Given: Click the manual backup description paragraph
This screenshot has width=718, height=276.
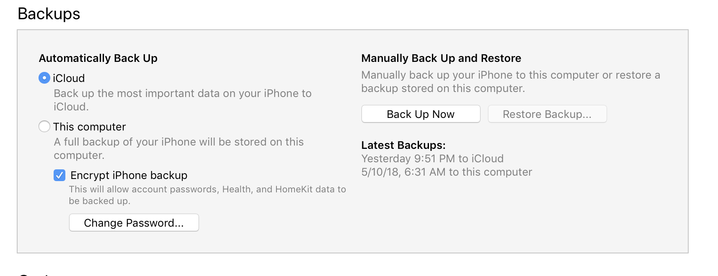Looking at the screenshot, I should [x=510, y=82].
